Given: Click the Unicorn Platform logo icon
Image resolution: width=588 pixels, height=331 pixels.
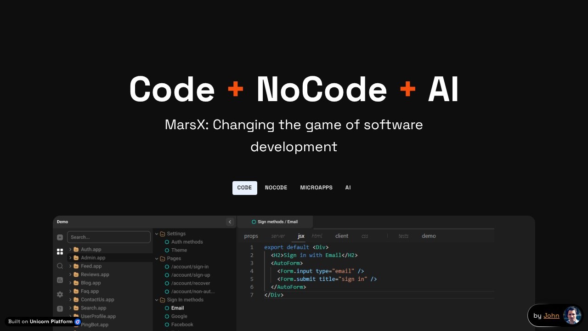Looking at the screenshot, I should pyautogui.click(x=78, y=322).
